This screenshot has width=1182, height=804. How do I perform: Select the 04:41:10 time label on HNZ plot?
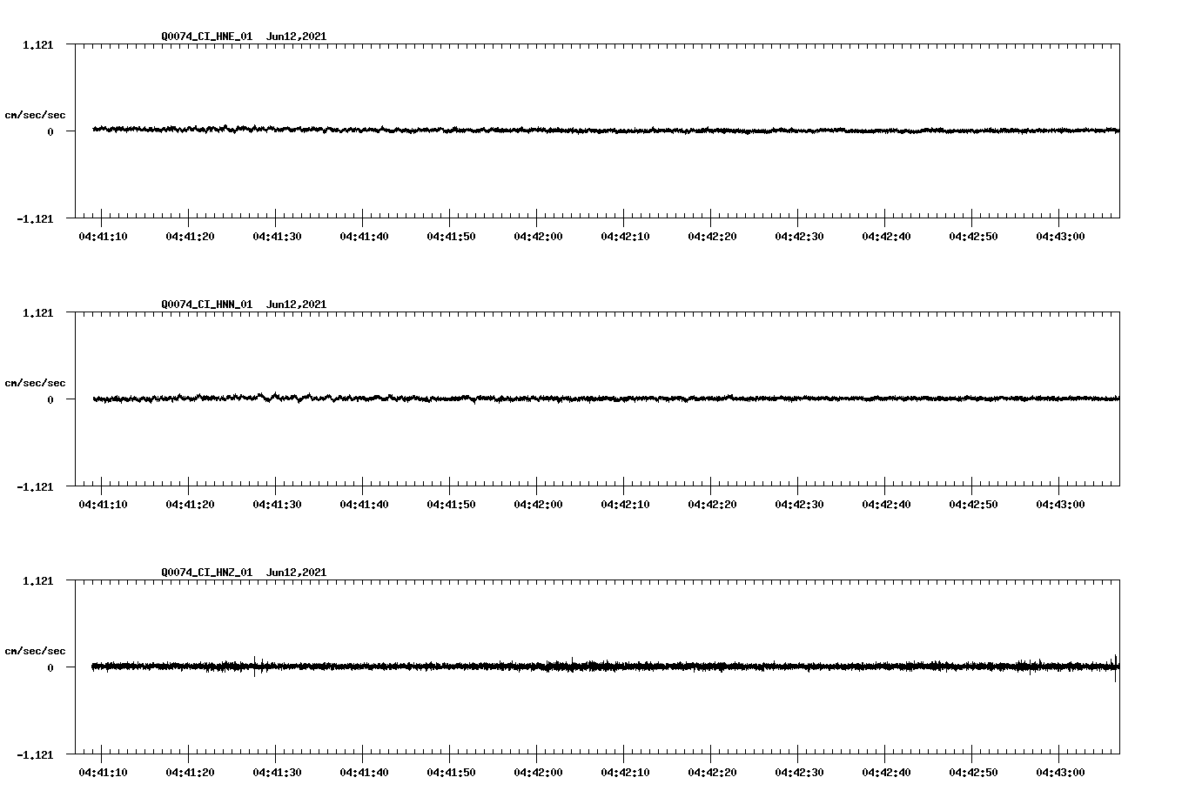(x=103, y=773)
